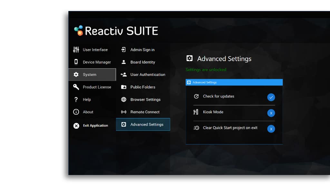
Task: Click the Public Folders folder icon
Action: pos(124,87)
